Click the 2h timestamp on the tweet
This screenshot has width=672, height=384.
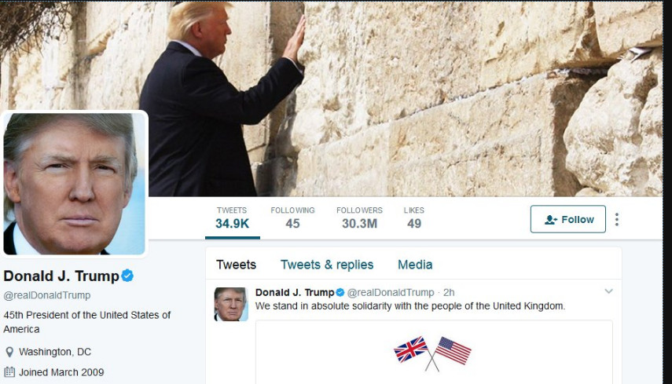(x=449, y=292)
